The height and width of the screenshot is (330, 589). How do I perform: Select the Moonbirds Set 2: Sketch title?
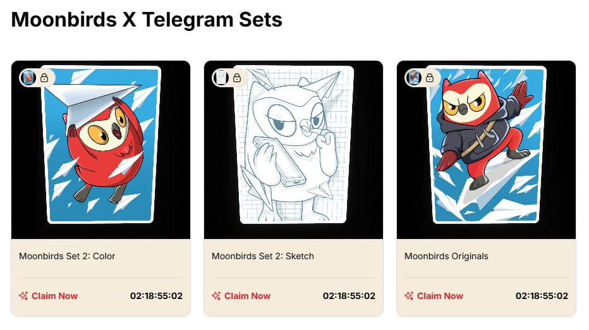(x=262, y=256)
